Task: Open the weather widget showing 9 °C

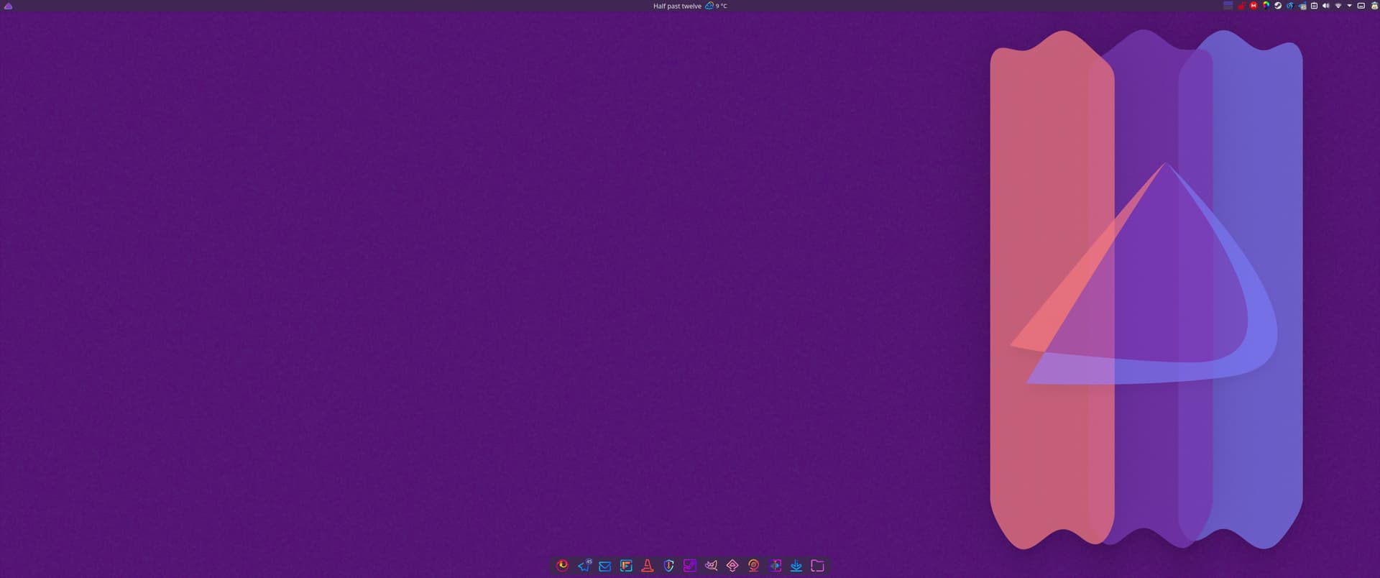Action: coord(716,6)
